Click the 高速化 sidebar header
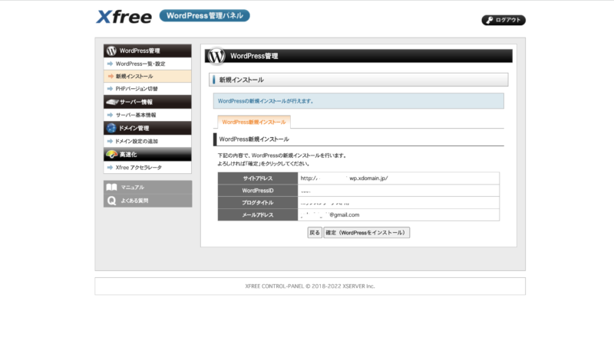614x340 pixels. tap(147, 155)
